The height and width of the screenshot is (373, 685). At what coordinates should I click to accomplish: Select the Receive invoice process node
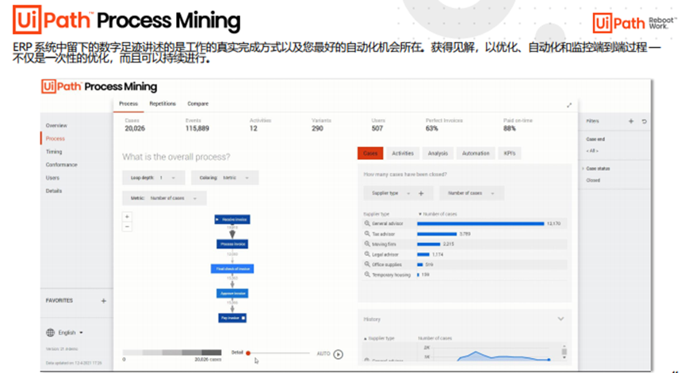[232, 219]
